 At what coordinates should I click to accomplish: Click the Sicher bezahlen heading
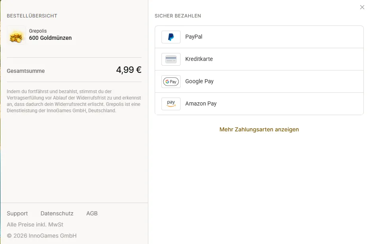point(178,16)
